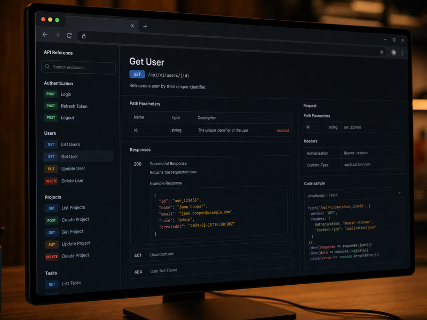Open the Logout endpoint
Image resolution: width=427 pixels, height=320 pixels.
tap(67, 117)
